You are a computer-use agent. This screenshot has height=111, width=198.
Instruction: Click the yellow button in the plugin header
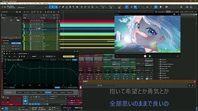pos(69,56)
